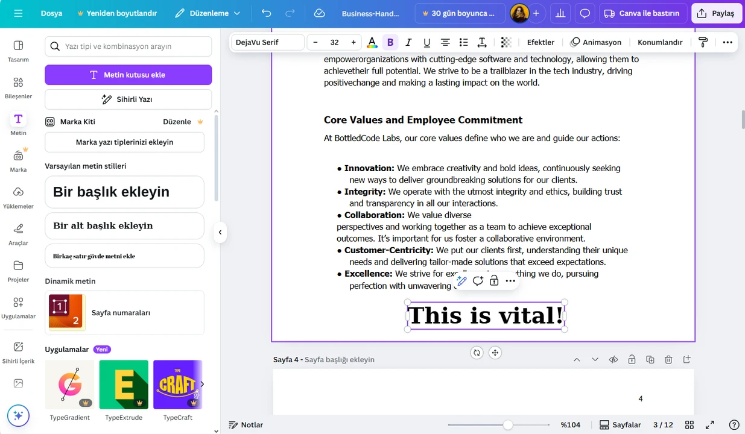Screen dimensions: 745x434
Task: Open the help question mark
Action: point(734,425)
